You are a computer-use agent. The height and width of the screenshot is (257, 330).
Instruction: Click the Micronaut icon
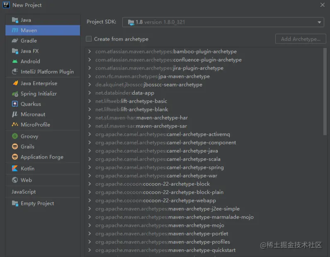[15, 114]
